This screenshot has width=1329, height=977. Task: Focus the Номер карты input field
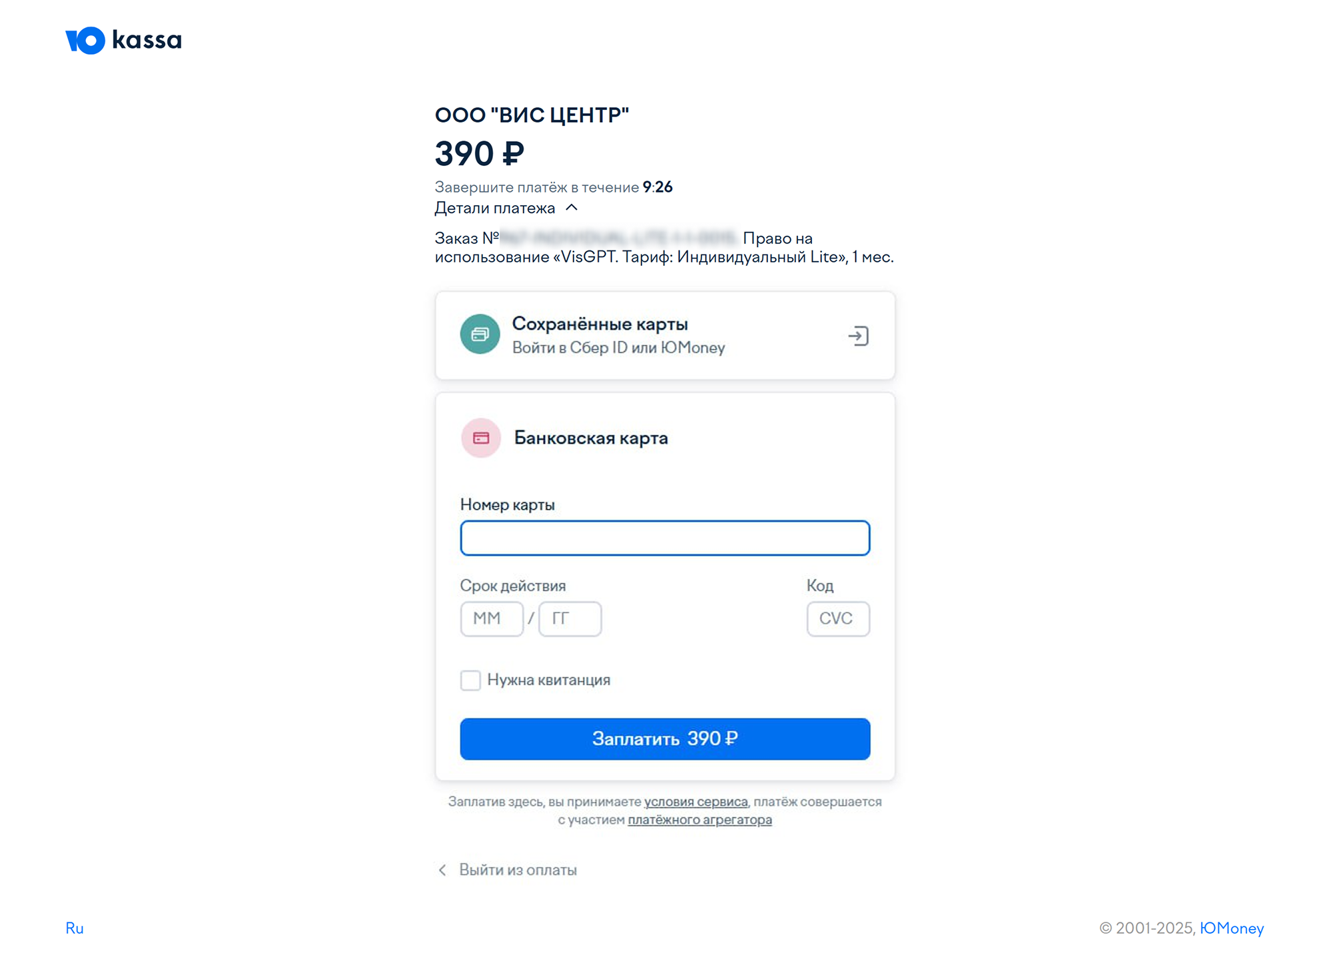pos(665,538)
